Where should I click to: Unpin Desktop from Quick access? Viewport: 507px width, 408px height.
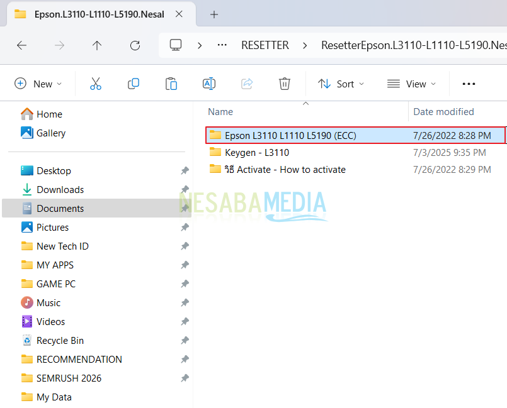point(185,171)
